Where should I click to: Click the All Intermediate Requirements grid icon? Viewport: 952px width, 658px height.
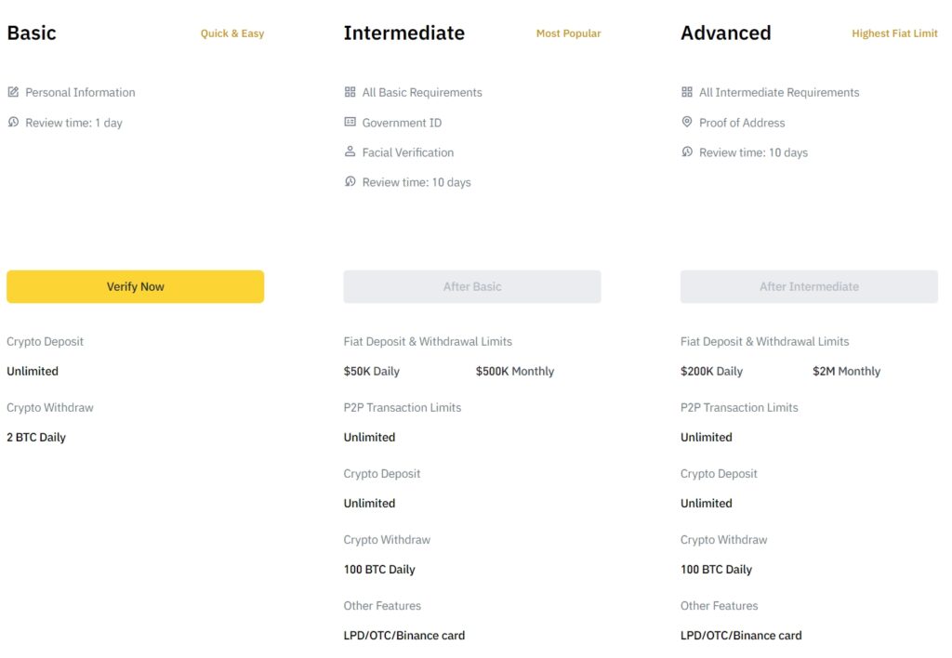tap(687, 92)
